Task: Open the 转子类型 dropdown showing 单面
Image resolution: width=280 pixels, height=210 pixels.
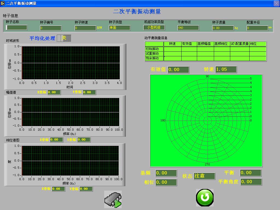Action: coord(119,28)
